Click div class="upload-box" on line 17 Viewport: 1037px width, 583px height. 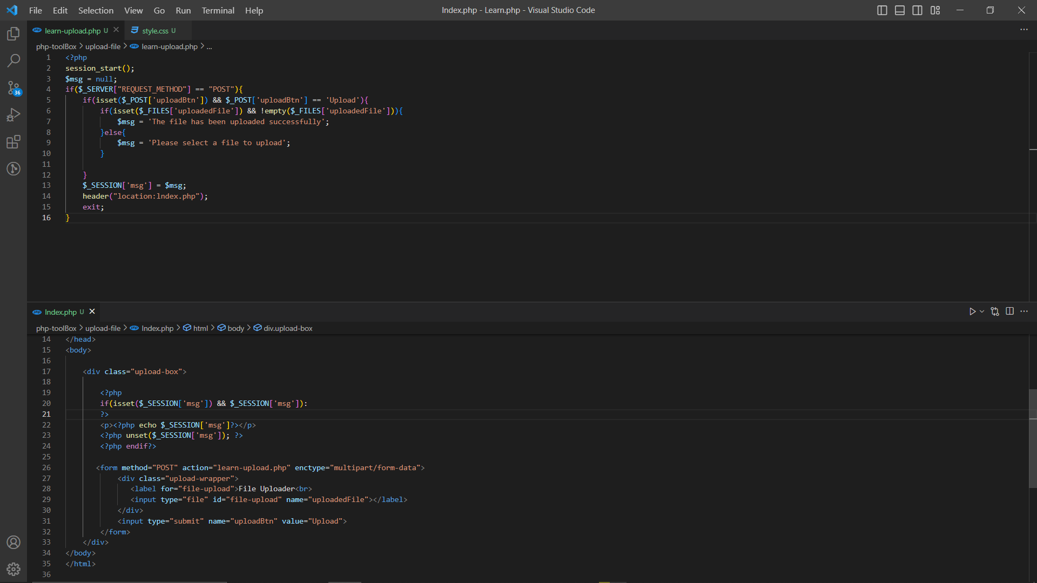134,371
